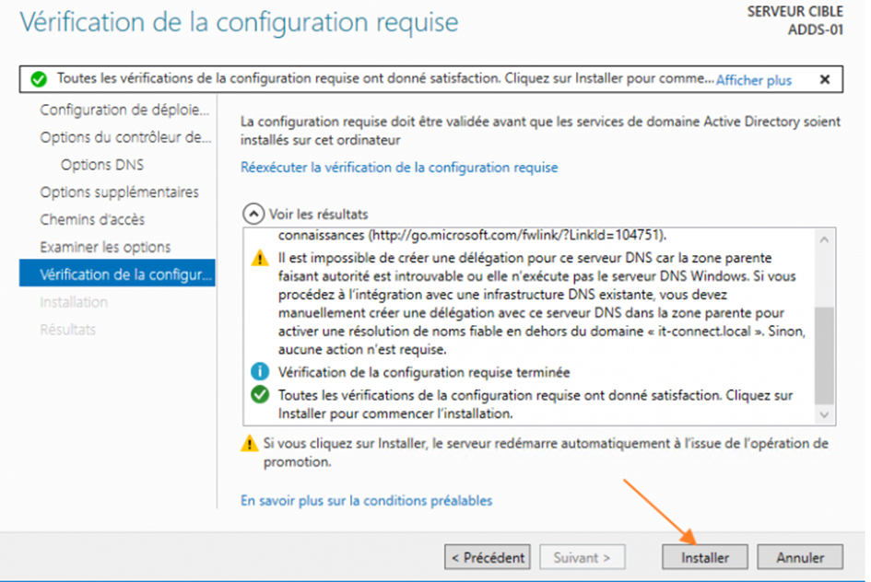Viewport: 871px width, 582px height.
Task: Open Chemins d'accès step in sidebar
Action: [x=92, y=220]
